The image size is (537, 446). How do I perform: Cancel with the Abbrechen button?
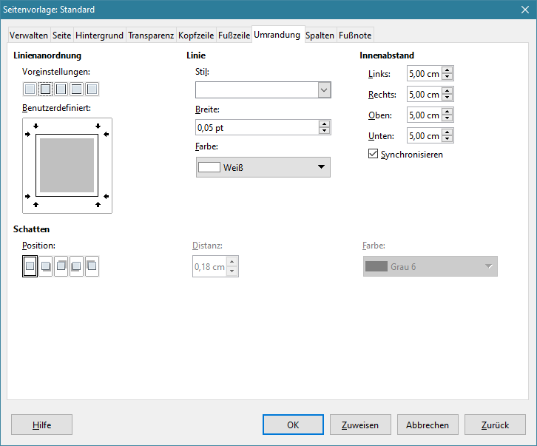428,425
